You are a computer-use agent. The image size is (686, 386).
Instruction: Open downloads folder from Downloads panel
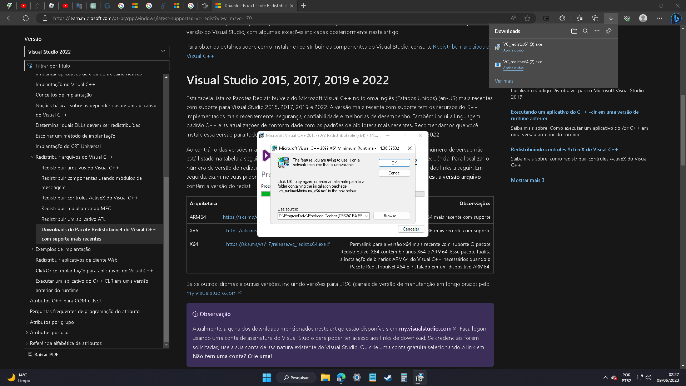[574, 31]
